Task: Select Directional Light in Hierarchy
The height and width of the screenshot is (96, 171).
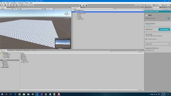Action: pos(81,13)
